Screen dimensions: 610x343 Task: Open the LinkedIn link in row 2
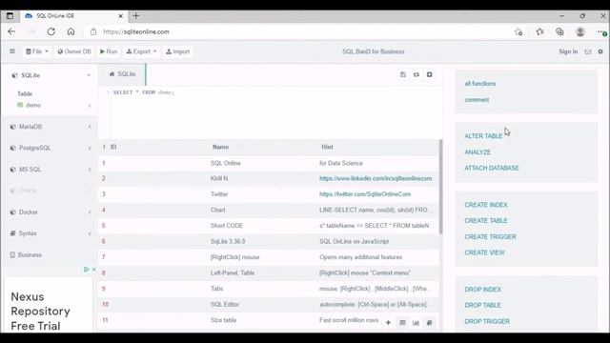pos(376,178)
